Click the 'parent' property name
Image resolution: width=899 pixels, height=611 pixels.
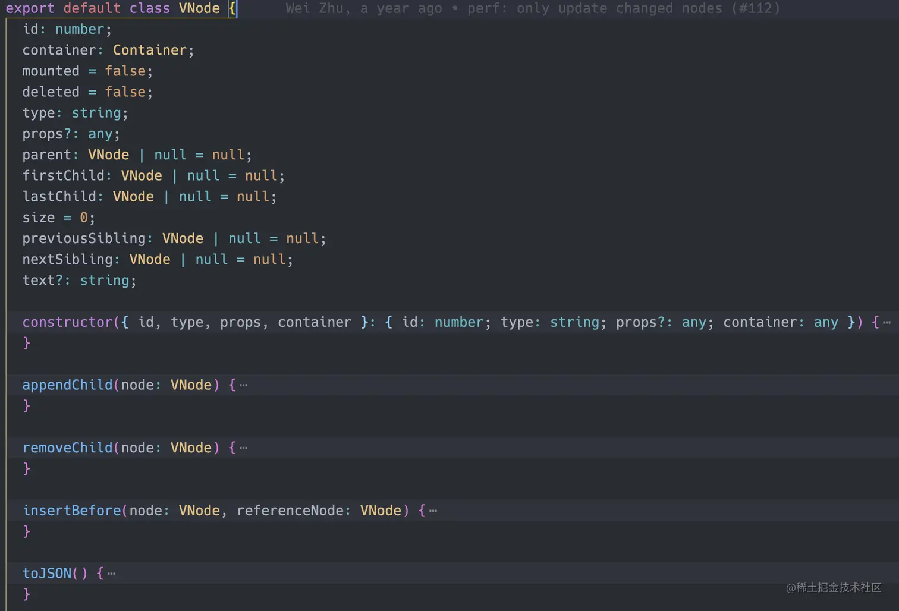(x=46, y=155)
